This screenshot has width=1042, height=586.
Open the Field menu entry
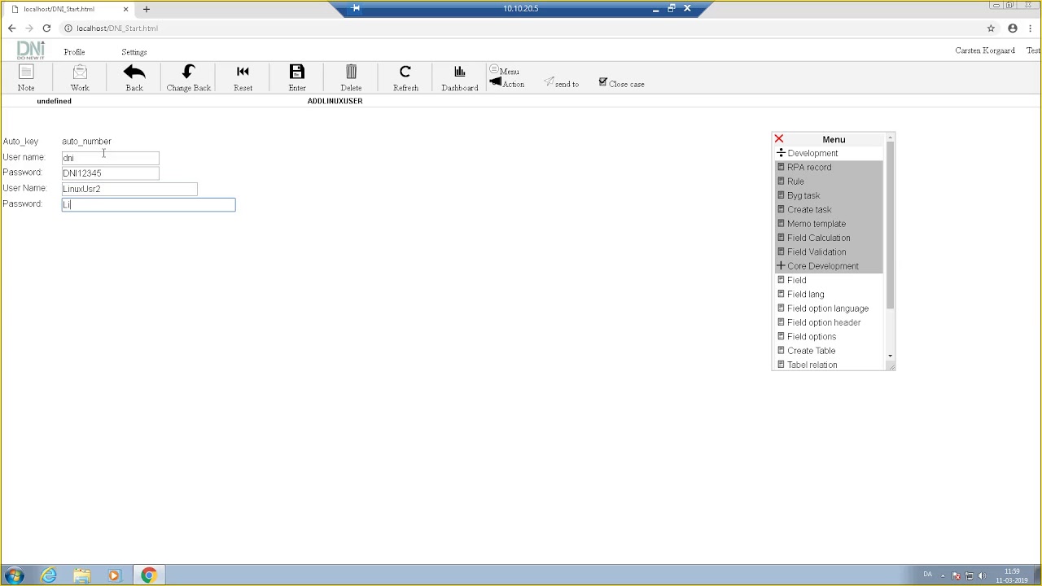pyautogui.click(x=796, y=280)
